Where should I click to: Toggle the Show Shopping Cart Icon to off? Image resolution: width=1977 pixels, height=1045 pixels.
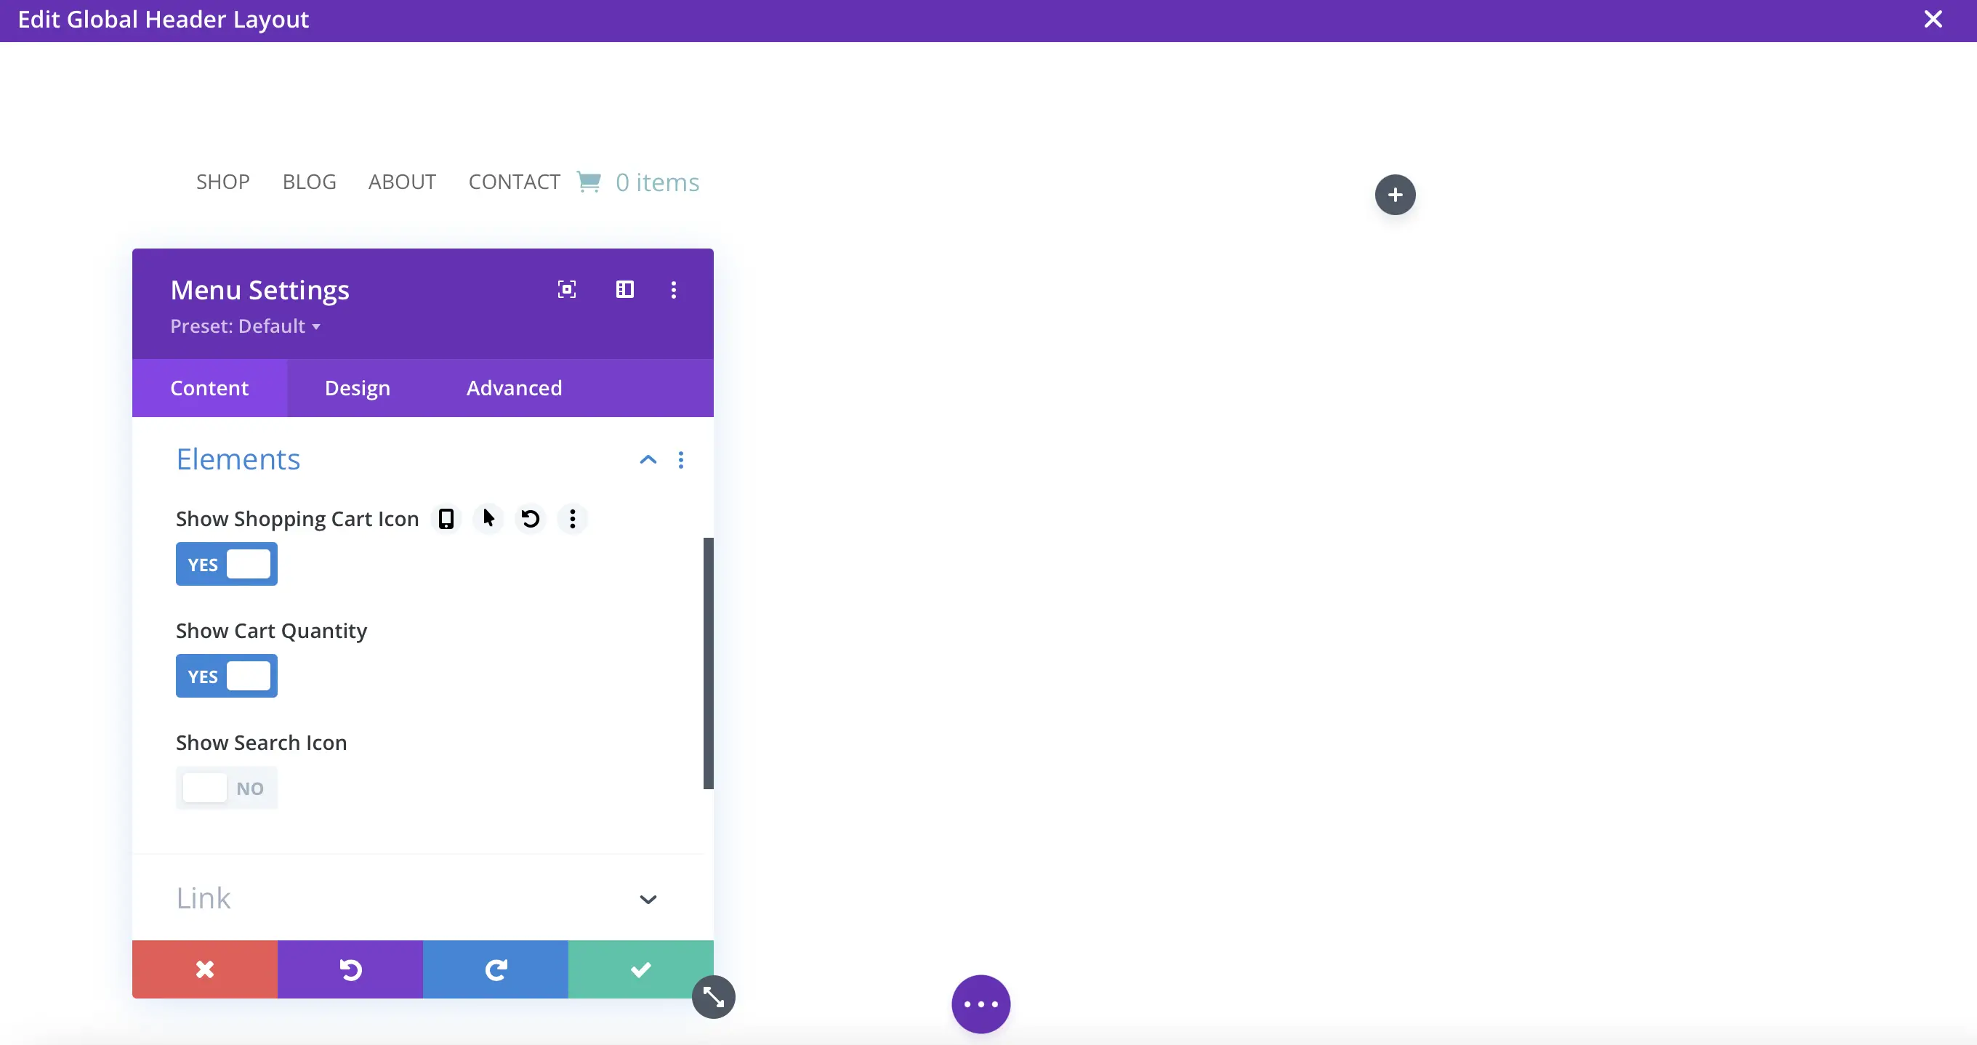coord(226,564)
